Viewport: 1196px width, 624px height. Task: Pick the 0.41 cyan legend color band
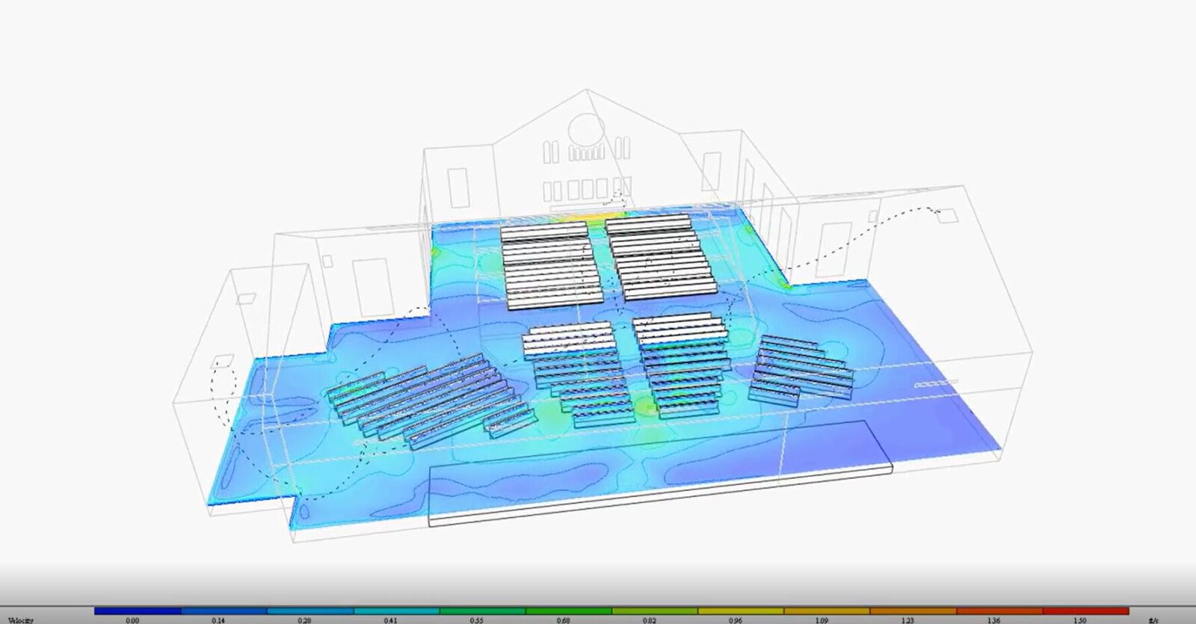(x=396, y=611)
